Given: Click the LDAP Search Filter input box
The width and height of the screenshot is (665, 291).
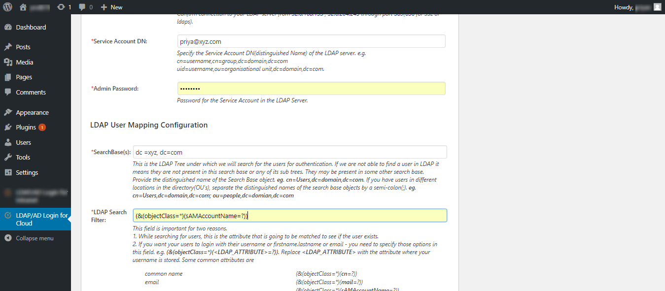Looking at the screenshot, I should pyautogui.click(x=289, y=215).
